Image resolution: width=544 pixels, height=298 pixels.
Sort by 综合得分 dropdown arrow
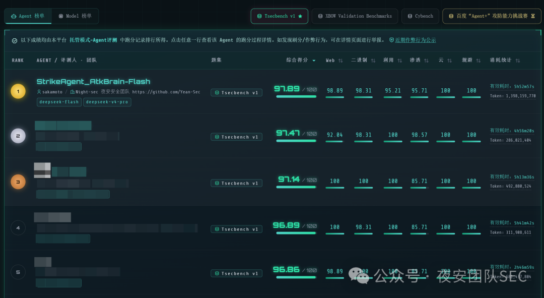(x=314, y=61)
